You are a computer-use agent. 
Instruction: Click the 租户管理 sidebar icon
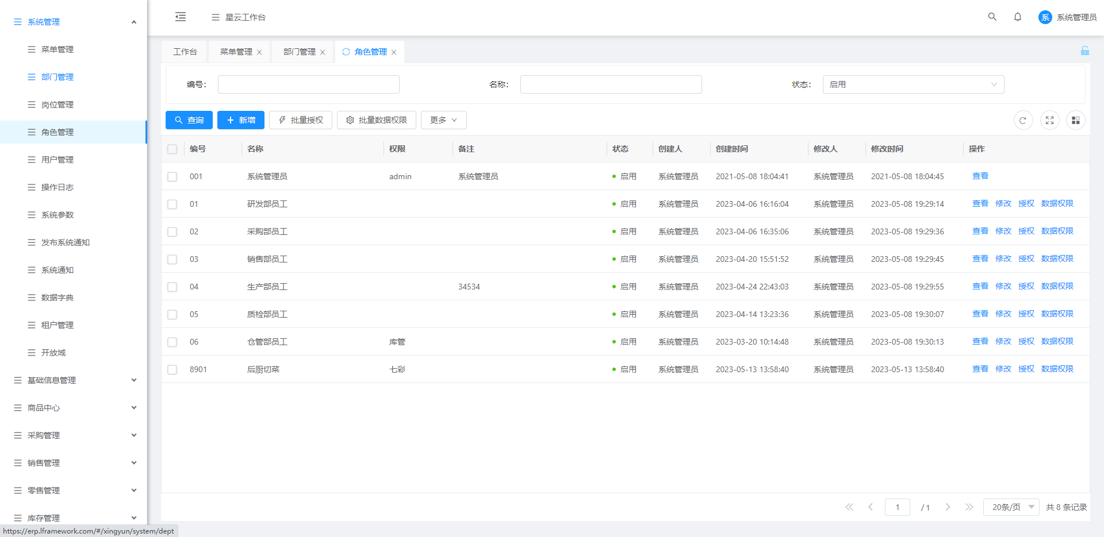32,325
